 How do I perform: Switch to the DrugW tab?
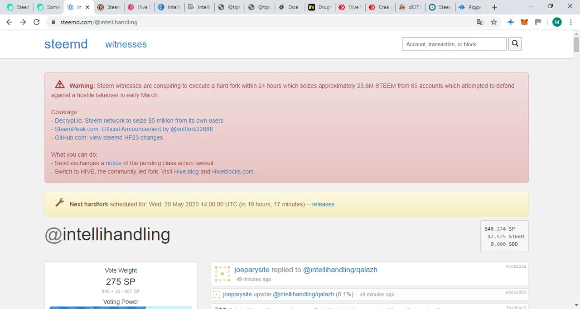(319, 7)
